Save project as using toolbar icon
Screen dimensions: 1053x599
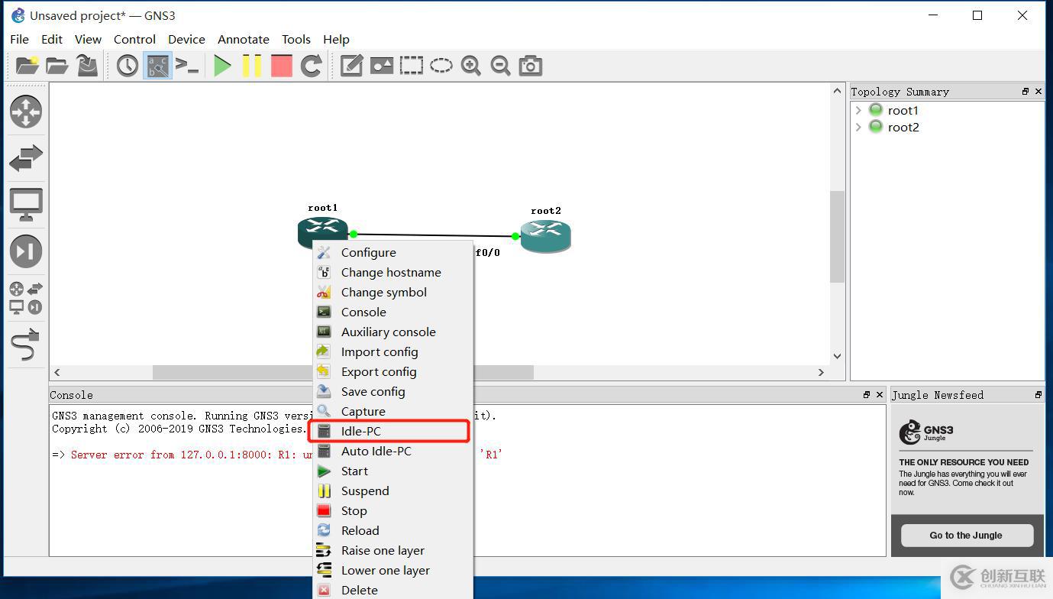(87, 66)
